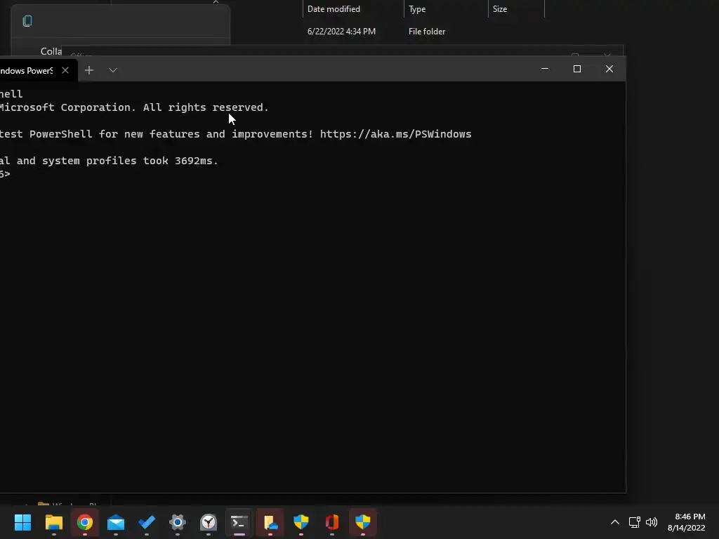Open the Settings gear app from taskbar
The height and width of the screenshot is (539, 719).
[178, 522]
